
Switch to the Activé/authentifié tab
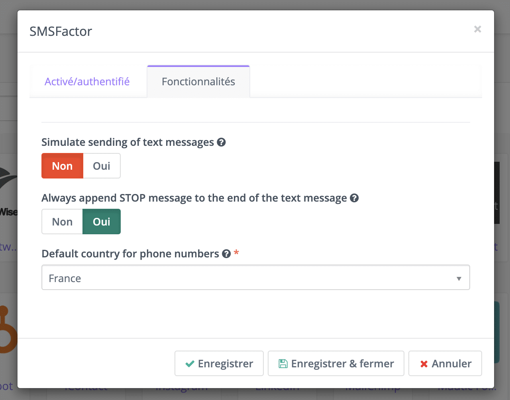click(87, 81)
